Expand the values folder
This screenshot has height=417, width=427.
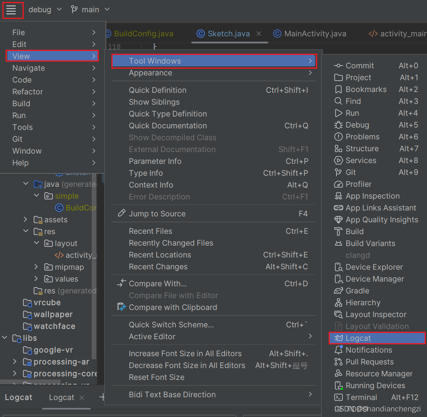36,278
